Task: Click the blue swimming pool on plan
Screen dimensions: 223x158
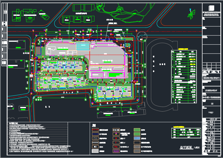Action: [x=83, y=47]
